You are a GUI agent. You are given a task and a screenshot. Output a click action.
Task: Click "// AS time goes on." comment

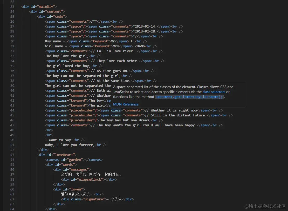(110, 71)
